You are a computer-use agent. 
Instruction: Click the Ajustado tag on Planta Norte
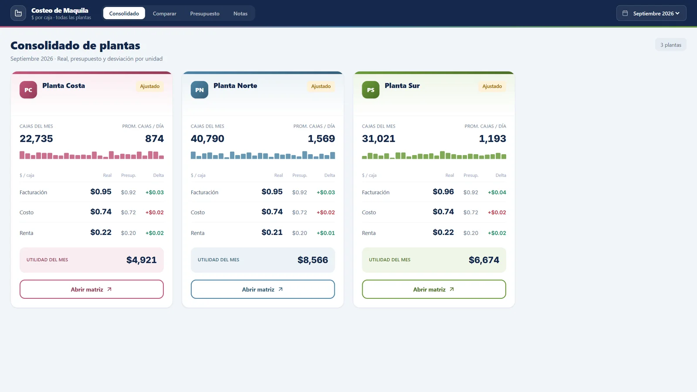click(321, 86)
